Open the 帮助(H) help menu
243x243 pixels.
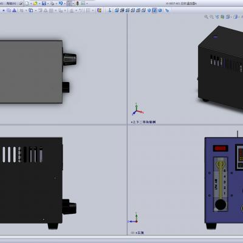click(x=12, y=4)
